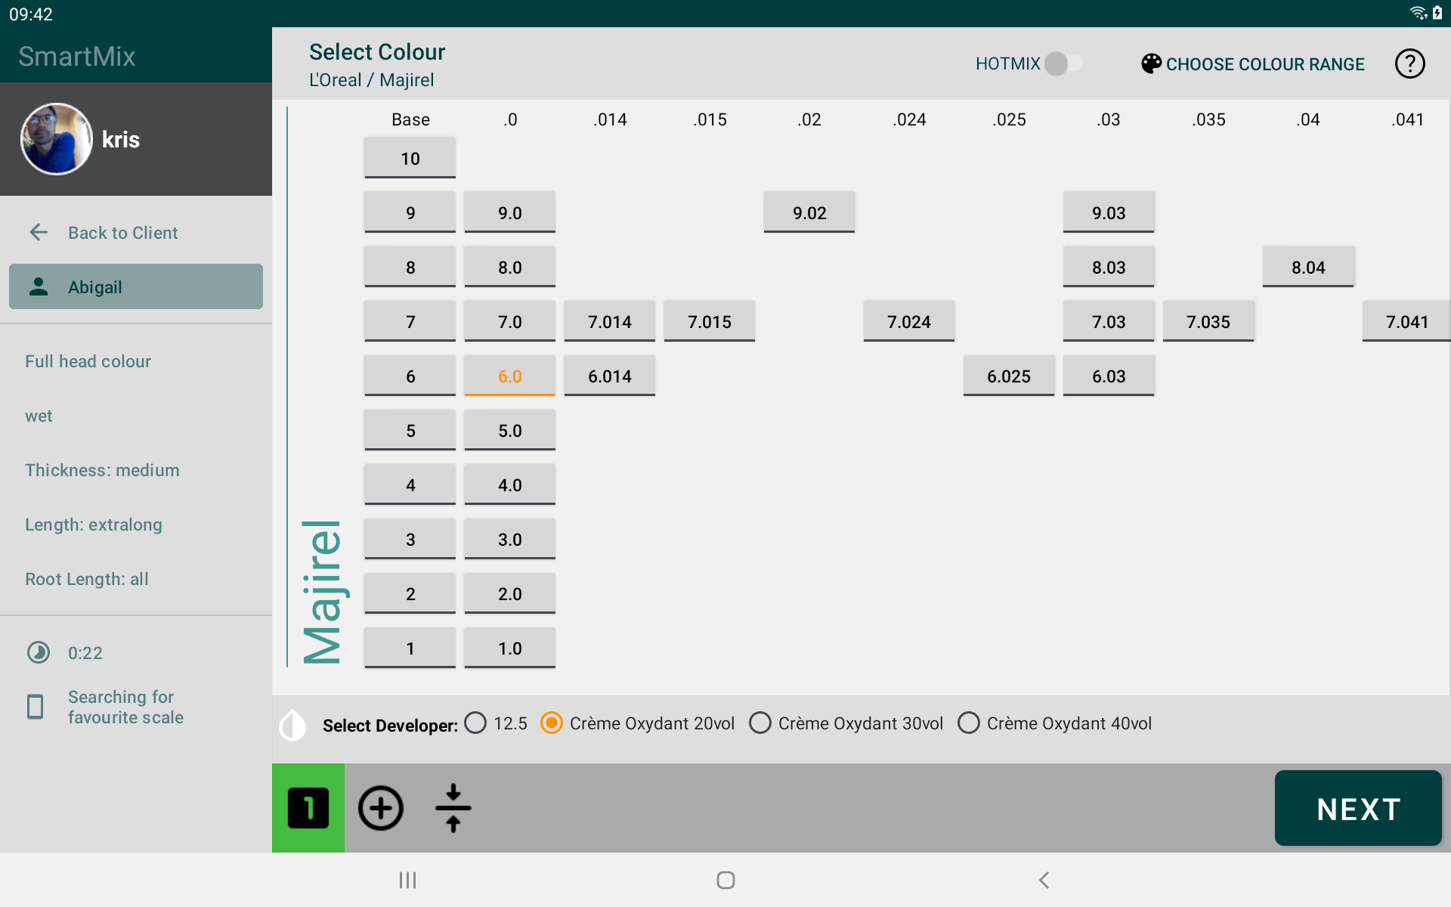1451x907 pixels.
Task: Click Searching for favourite scale
Action: coord(125,707)
